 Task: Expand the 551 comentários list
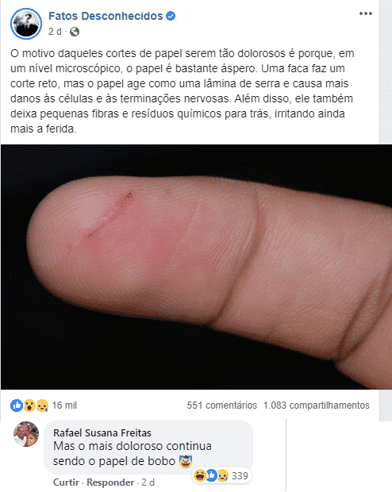(x=222, y=406)
